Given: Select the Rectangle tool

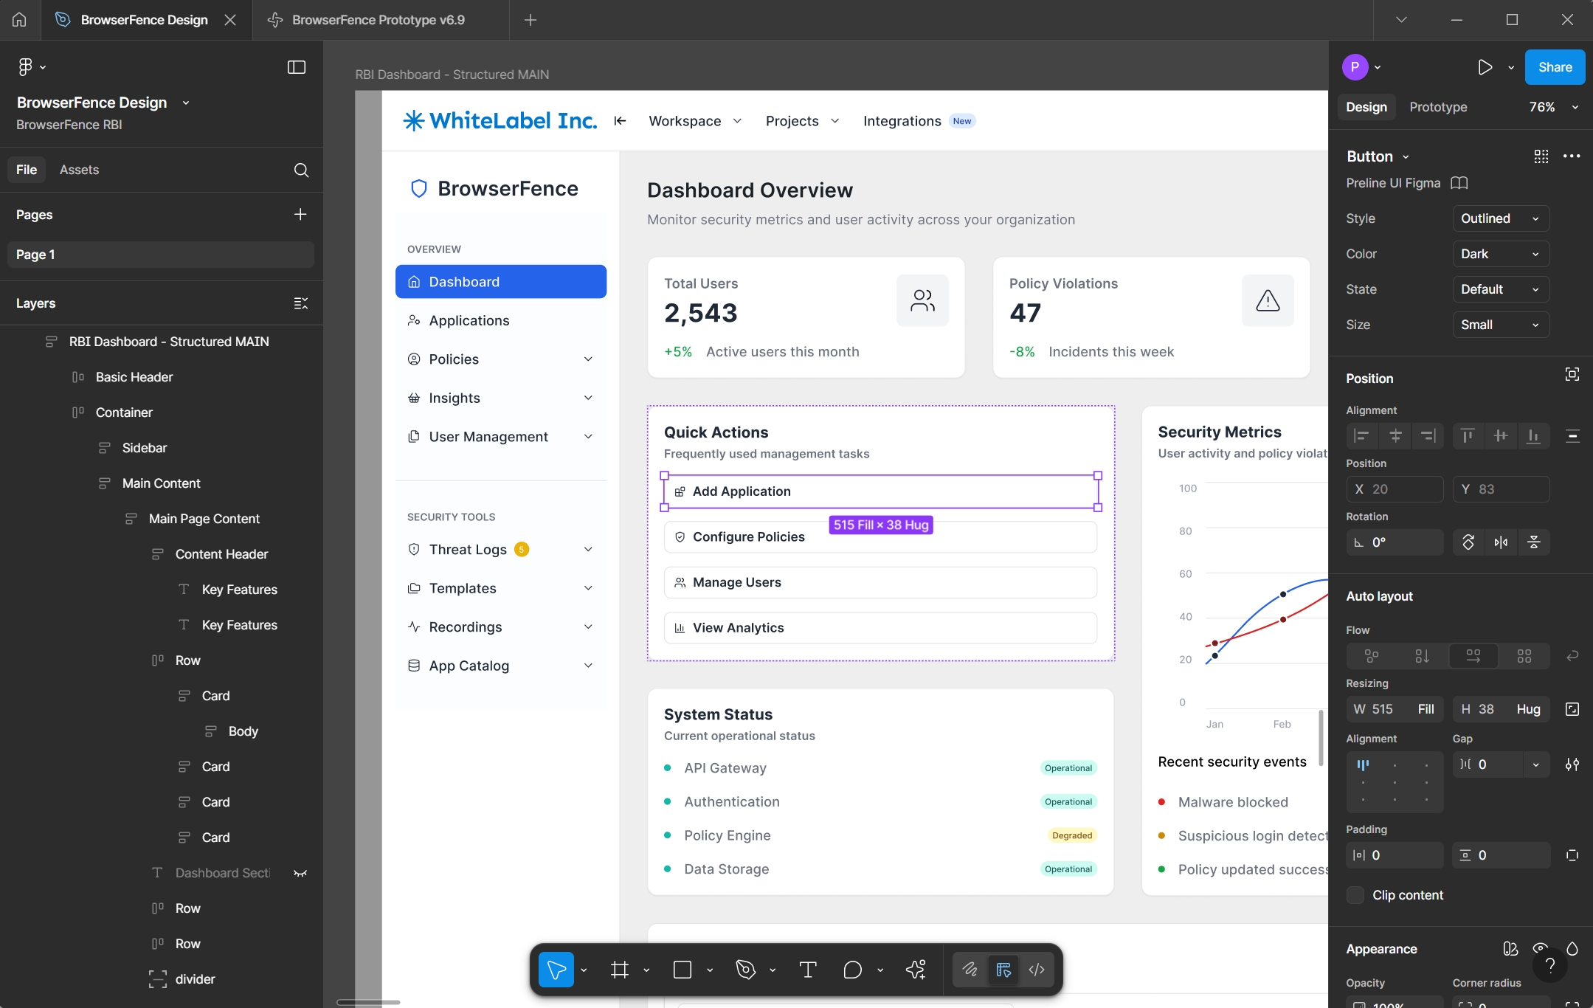Looking at the screenshot, I should pyautogui.click(x=682, y=970).
